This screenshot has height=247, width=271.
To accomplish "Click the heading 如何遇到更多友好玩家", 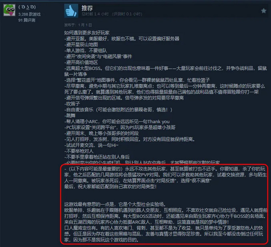I will [x=87, y=32].
